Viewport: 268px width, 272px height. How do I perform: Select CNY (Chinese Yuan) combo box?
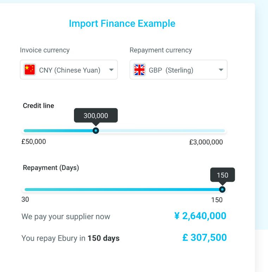pos(69,69)
